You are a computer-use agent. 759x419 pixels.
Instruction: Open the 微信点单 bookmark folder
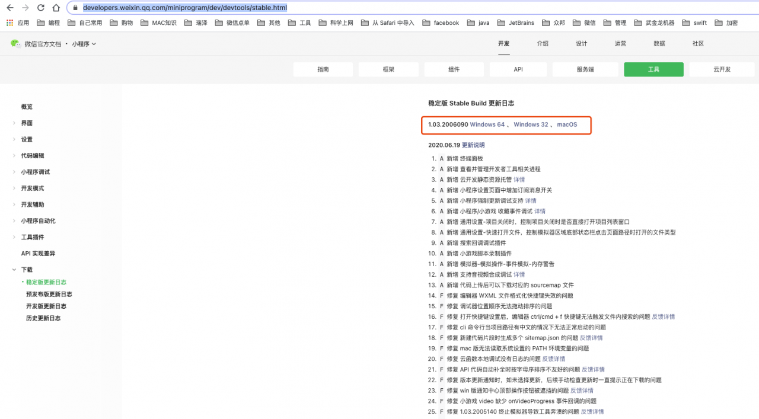tap(232, 23)
